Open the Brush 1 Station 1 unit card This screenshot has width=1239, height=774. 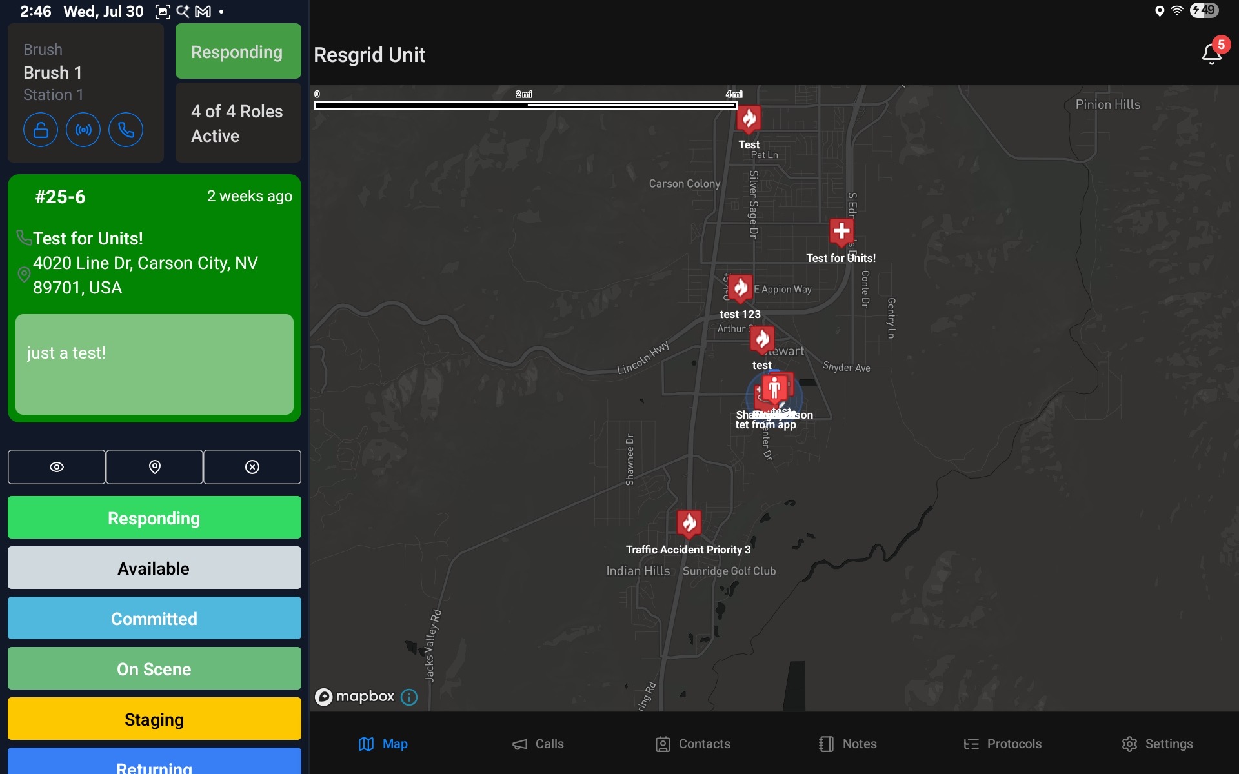coord(86,93)
